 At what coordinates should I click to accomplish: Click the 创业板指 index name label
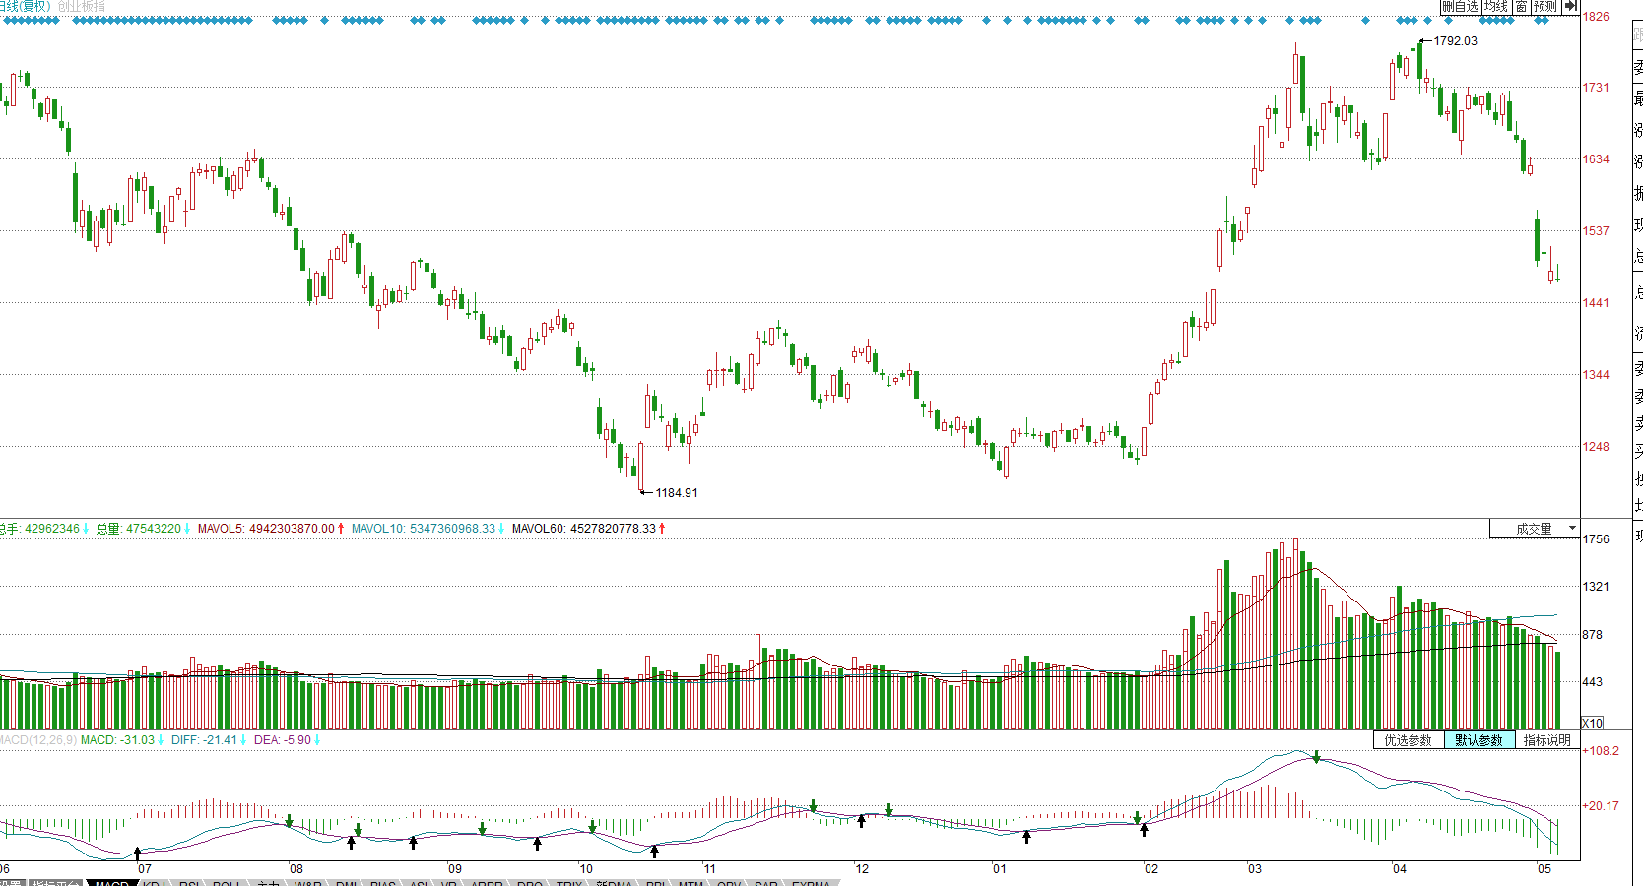[81, 6]
